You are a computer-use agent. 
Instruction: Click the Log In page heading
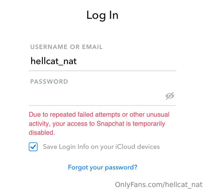click(102, 15)
